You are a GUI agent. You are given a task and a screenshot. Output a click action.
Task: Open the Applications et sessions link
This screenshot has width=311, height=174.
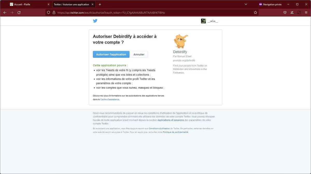171,120
